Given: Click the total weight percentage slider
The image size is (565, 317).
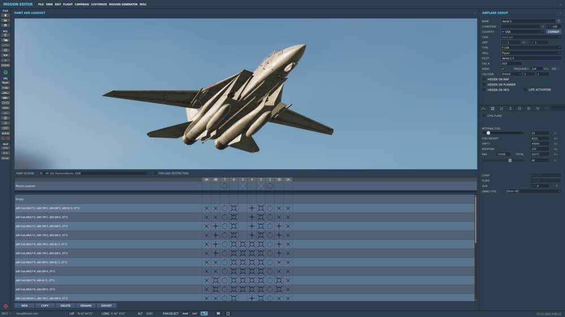Looking at the screenshot, I should tap(503, 161).
